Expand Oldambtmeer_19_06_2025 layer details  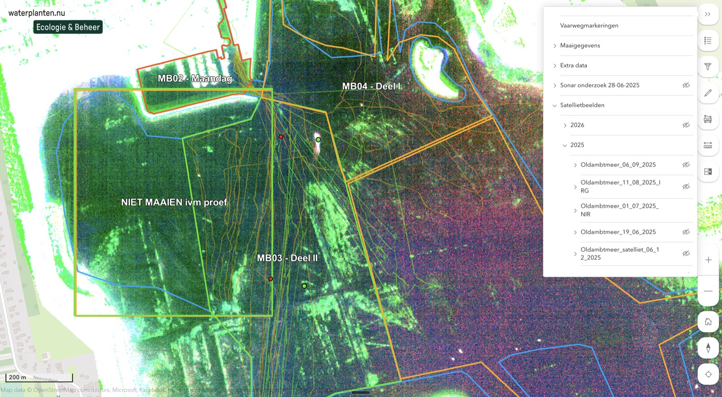[x=575, y=233]
